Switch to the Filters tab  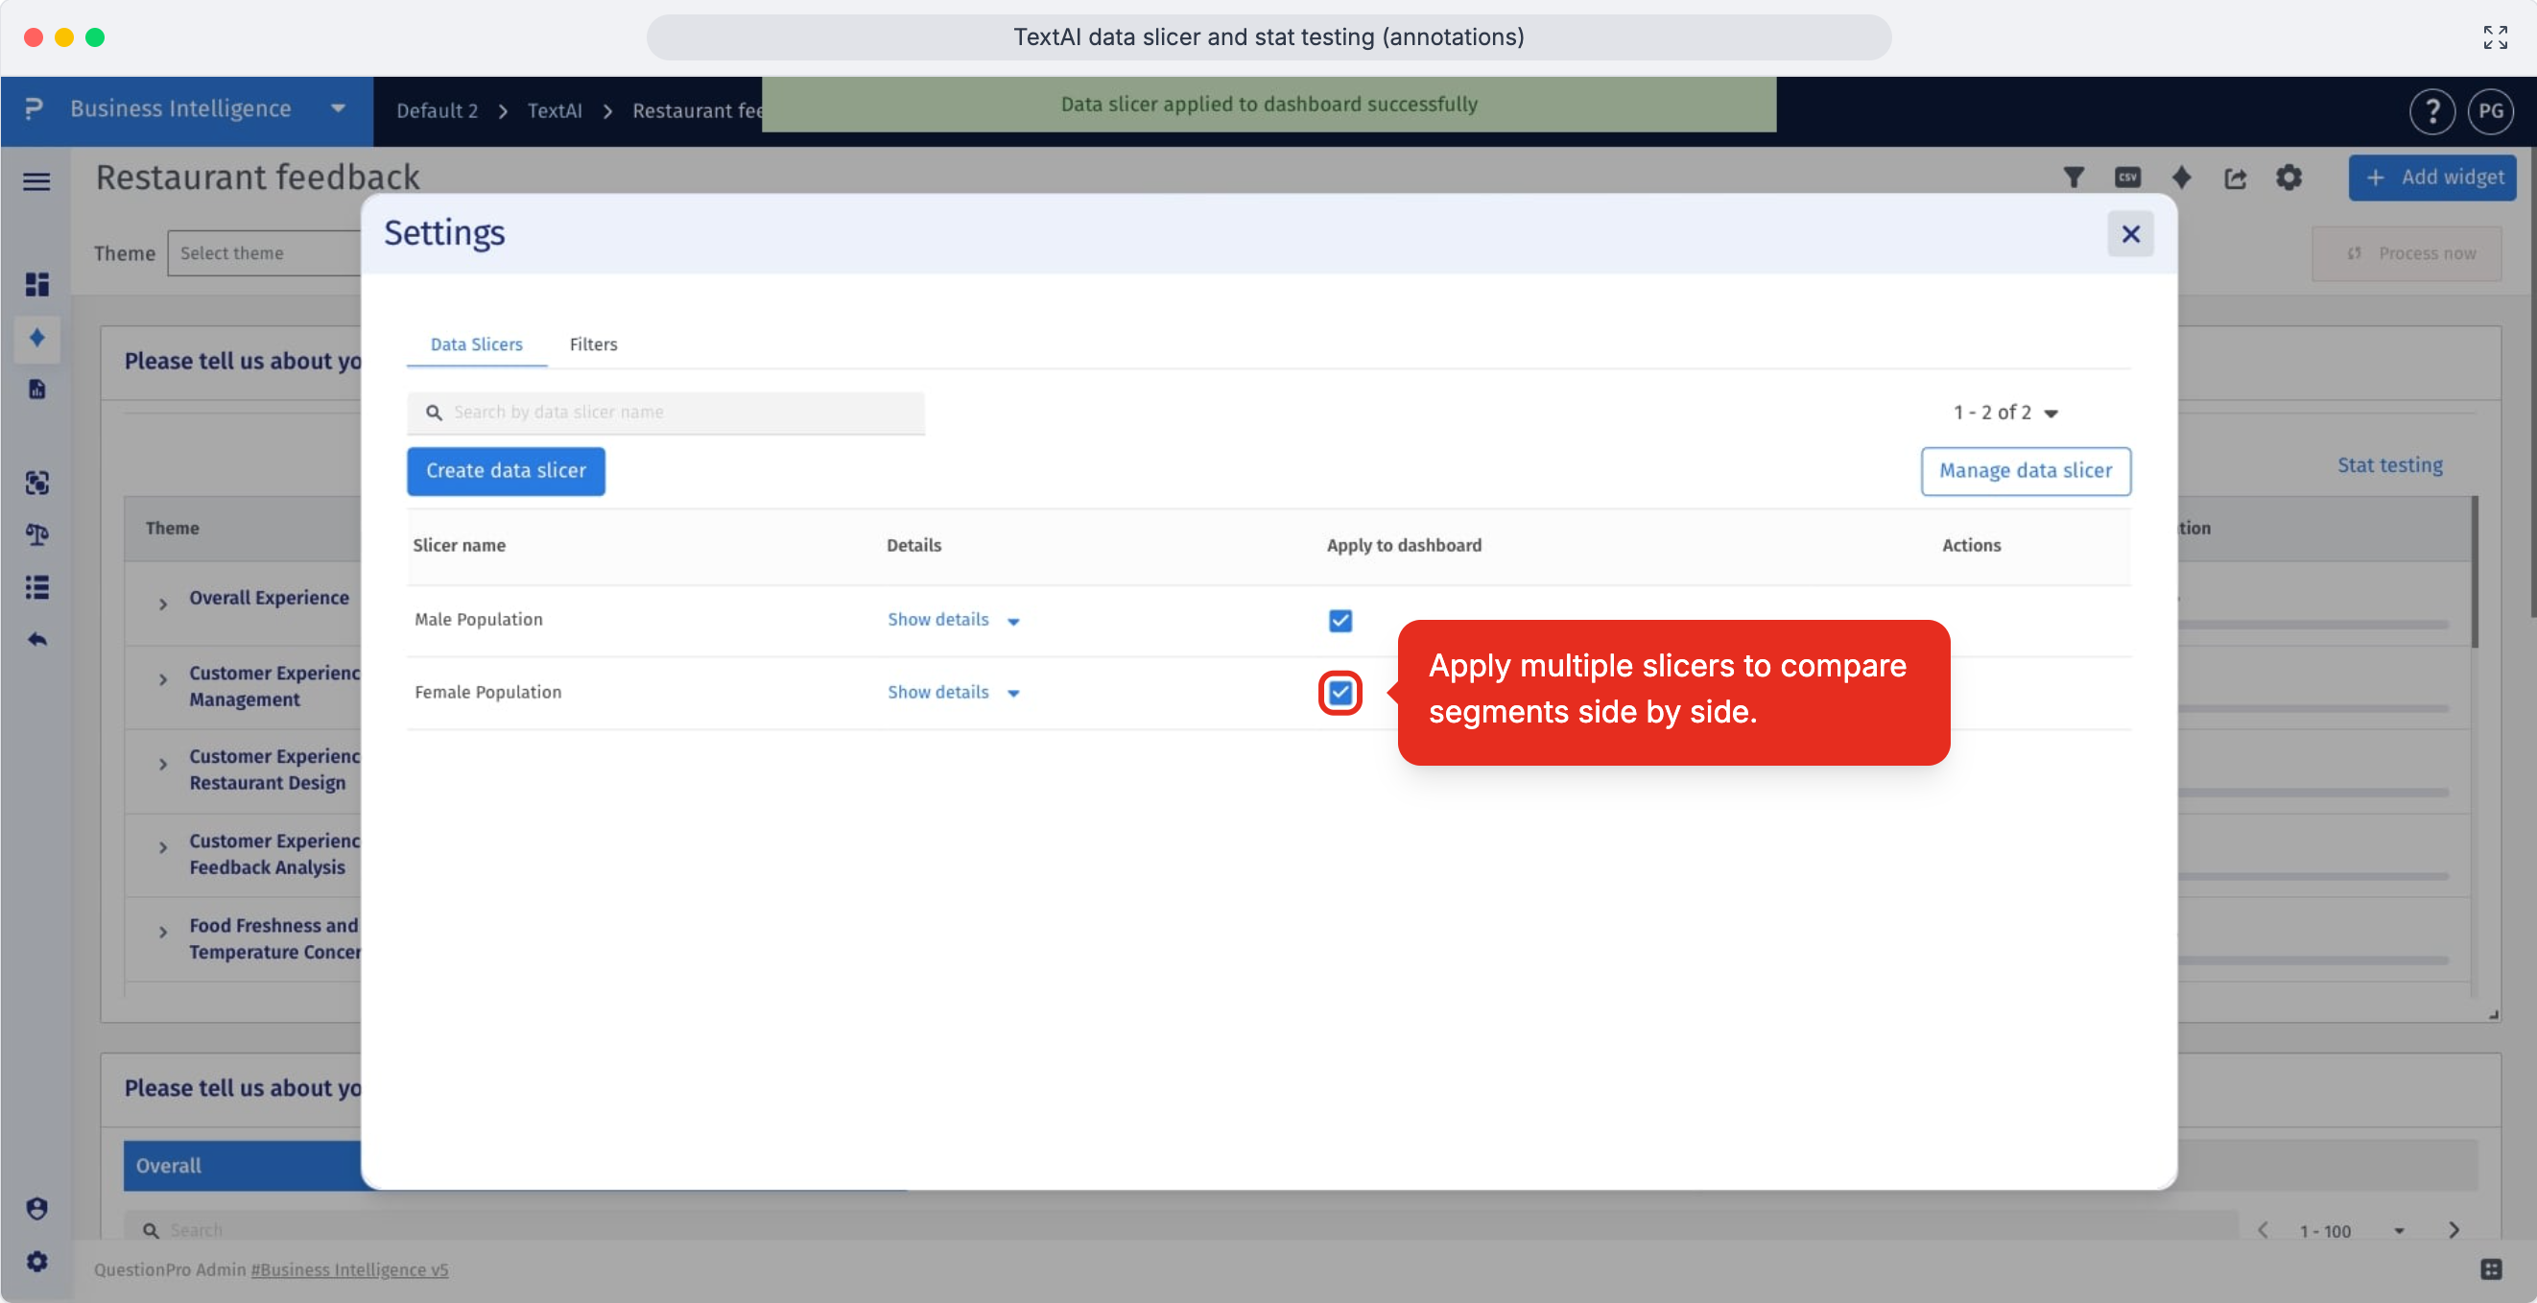click(593, 344)
